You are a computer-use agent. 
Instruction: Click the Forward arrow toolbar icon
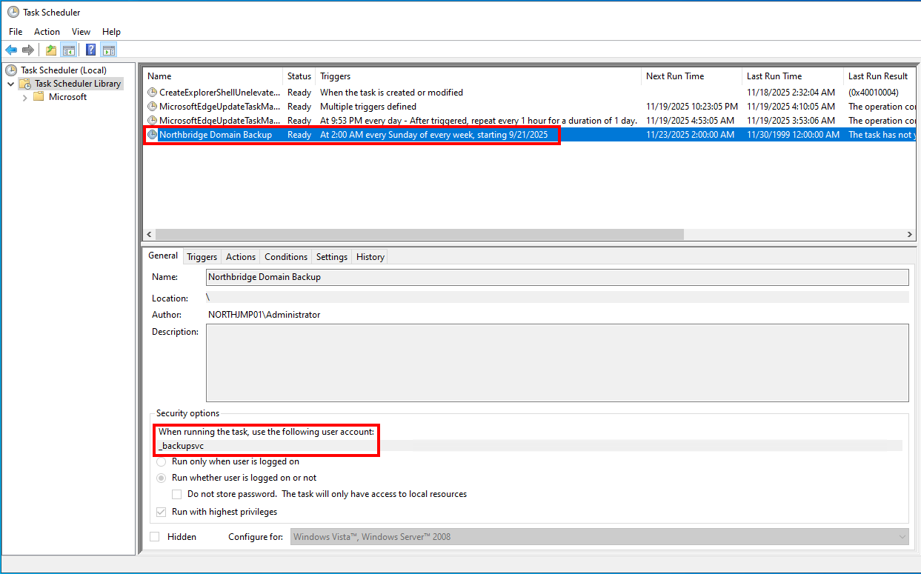[x=28, y=50]
